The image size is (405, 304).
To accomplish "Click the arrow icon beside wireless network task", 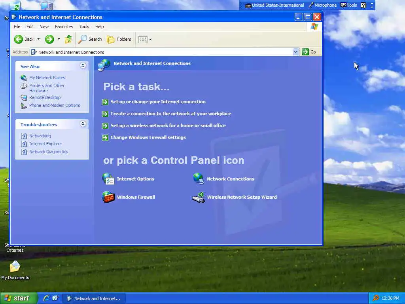I will click(x=105, y=125).
